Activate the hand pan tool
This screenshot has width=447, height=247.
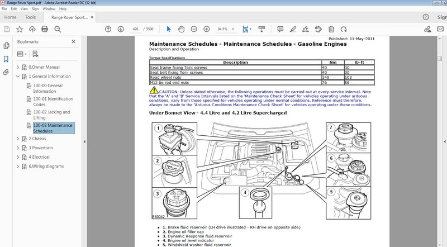tap(181, 29)
